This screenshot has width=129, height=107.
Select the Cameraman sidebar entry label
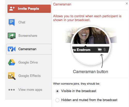click(x=27, y=49)
